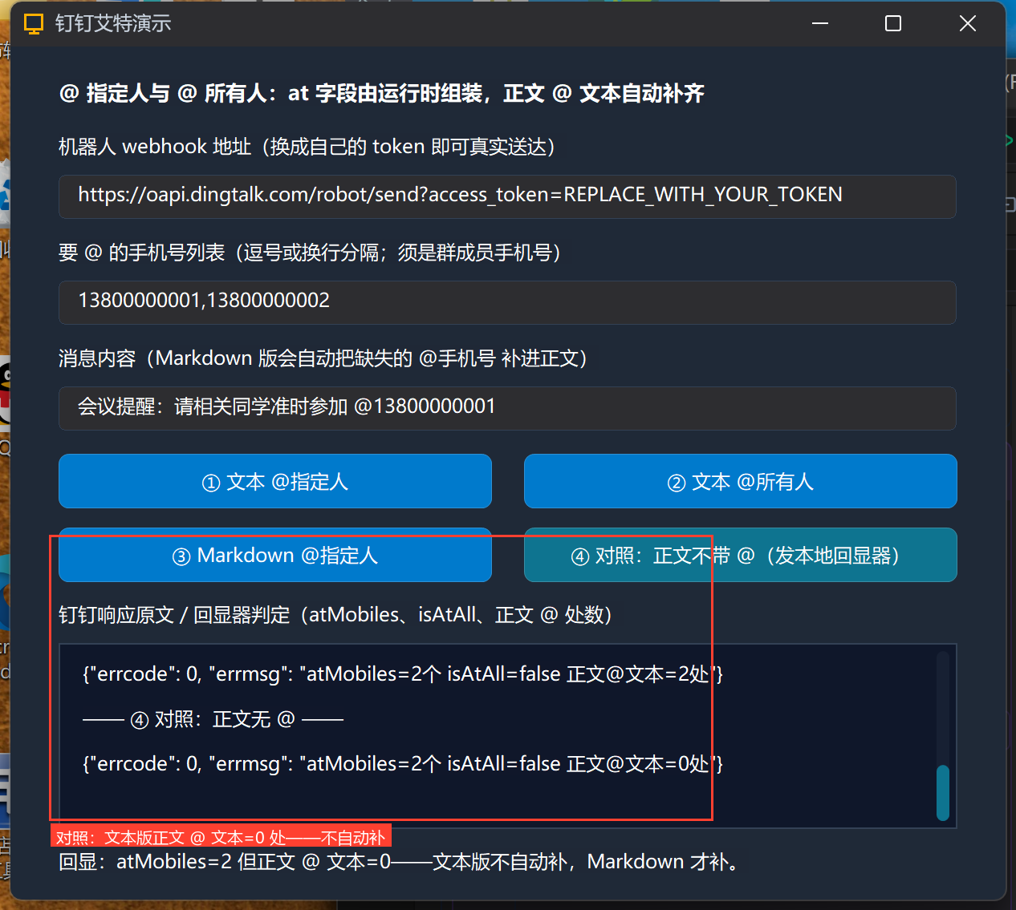
Task: Send text message via ② 文本 @所有人
Action: pyautogui.click(x=740, y=481)
